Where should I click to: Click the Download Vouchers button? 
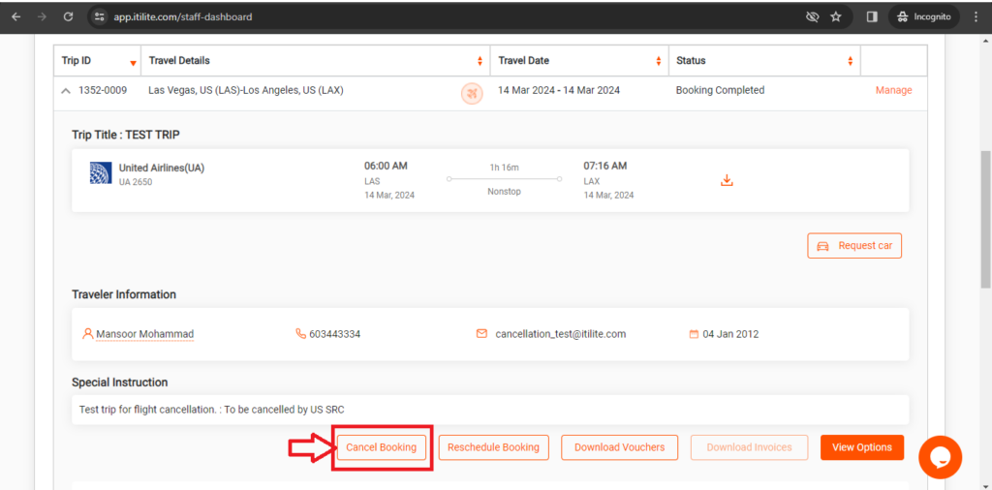(x=619, y=447)
